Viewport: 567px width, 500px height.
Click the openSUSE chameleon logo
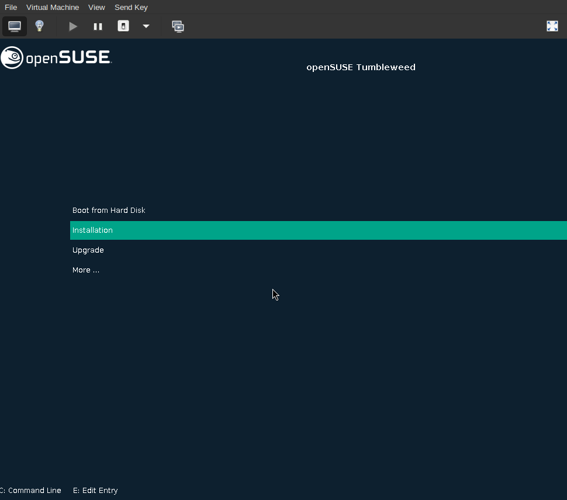point(11,57)
